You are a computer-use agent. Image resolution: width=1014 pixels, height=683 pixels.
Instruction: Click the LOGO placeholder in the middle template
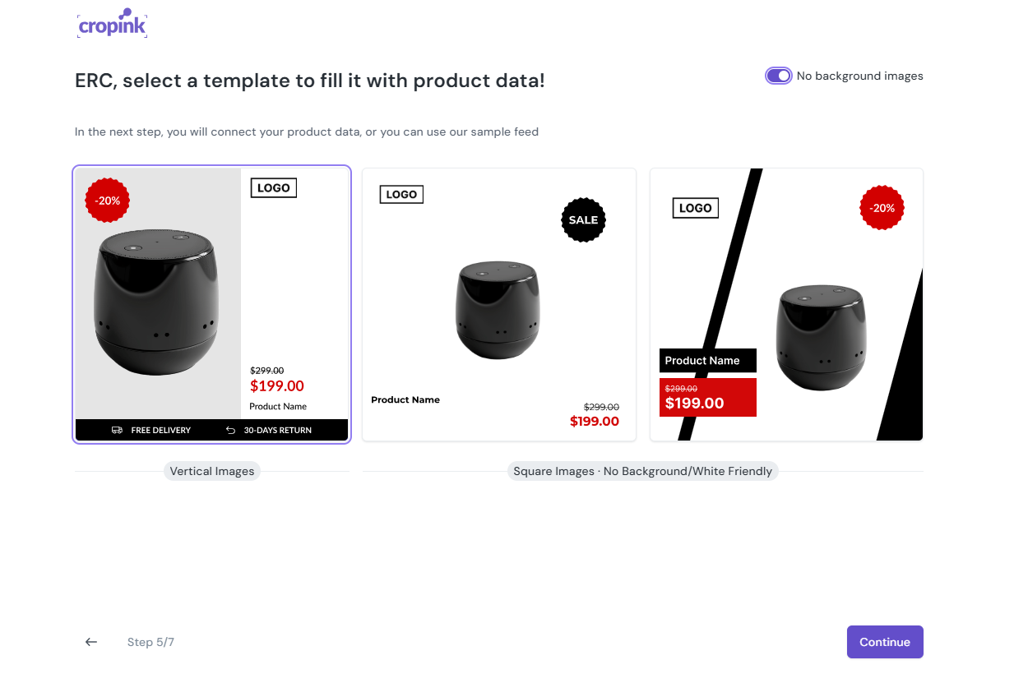coord(401,195)
